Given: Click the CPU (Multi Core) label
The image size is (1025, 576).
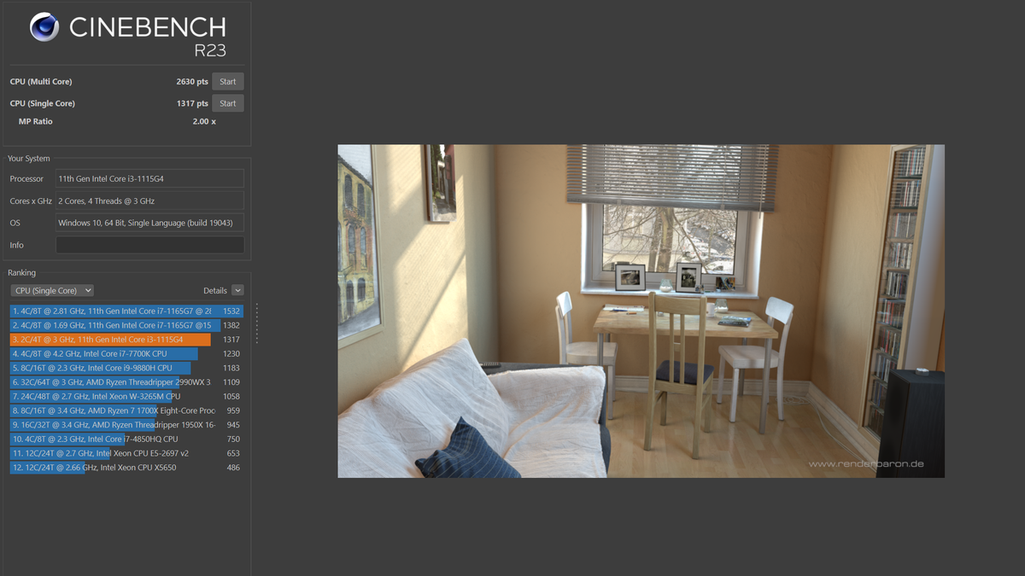Looking at the screenshot, I should tap(41, 82).
